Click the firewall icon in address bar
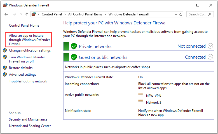 tap(34, 14)
